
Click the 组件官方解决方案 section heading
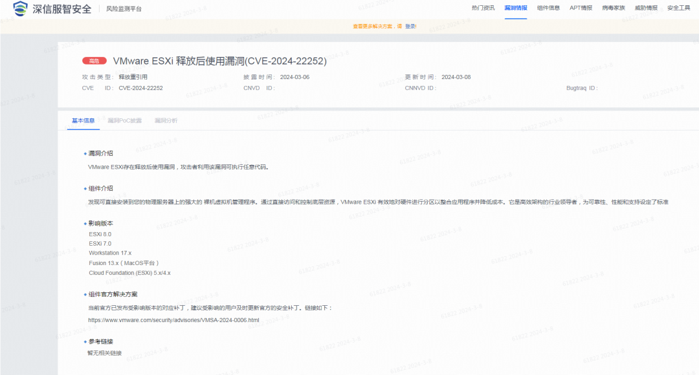[x=113, y=294]
